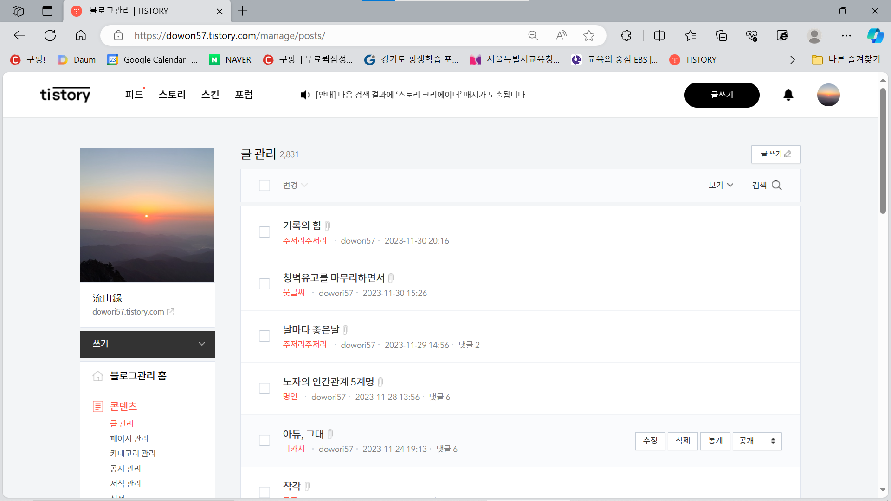Open the 공개 visibility select for 아듀, 그대
This screenshot has height=501, width=891.
click(757, 441)
